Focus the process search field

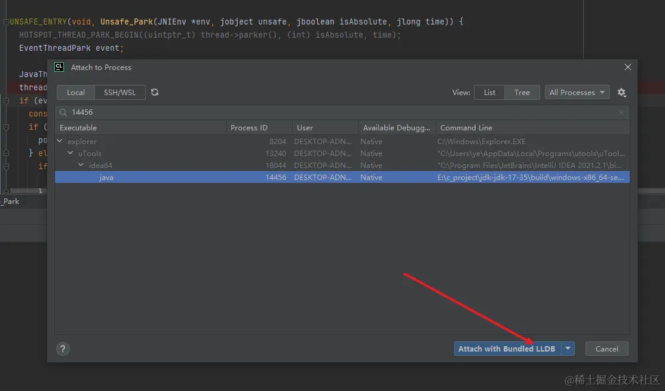[x=342, y=112]
